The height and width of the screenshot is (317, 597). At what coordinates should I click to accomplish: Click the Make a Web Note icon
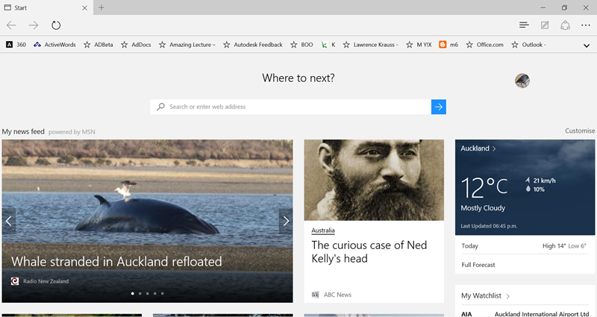(x=545, y=25)
